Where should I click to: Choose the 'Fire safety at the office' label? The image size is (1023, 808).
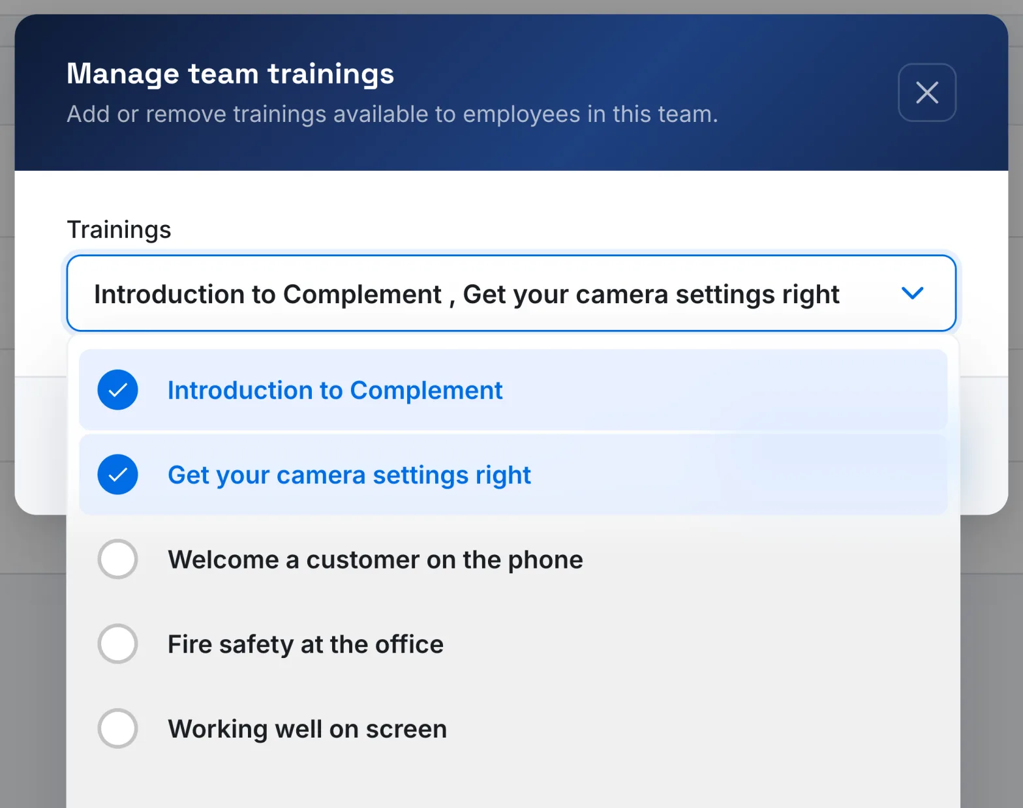pyautogui.click(x=305, y=644)
